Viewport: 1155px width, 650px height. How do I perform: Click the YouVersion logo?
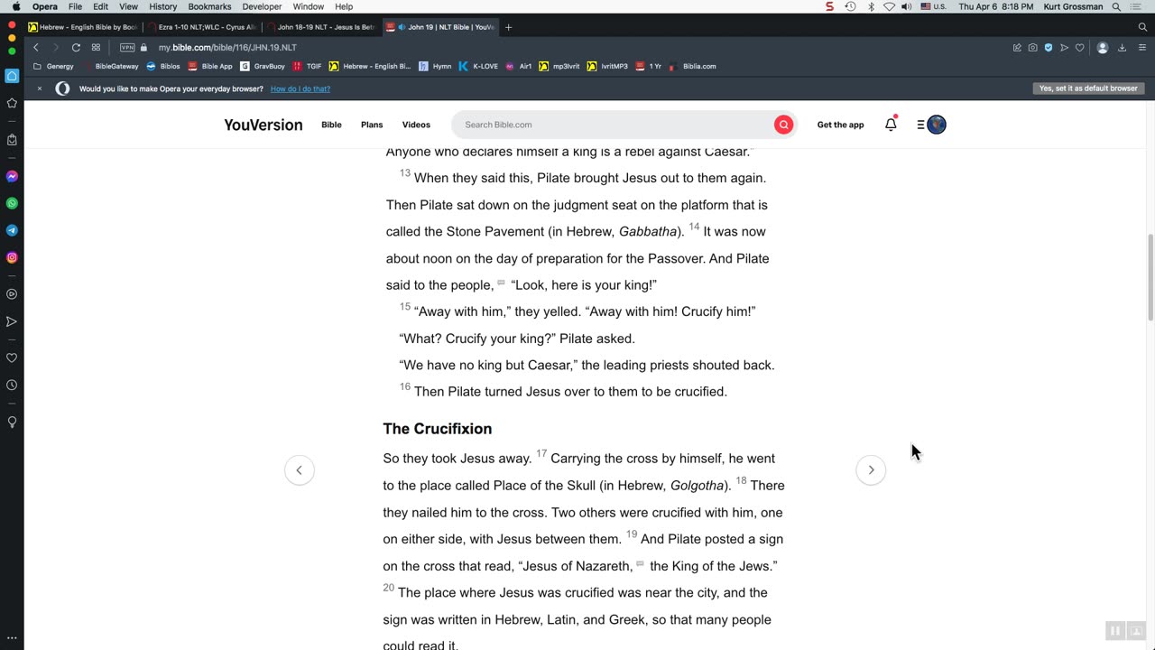coord(263,125)
